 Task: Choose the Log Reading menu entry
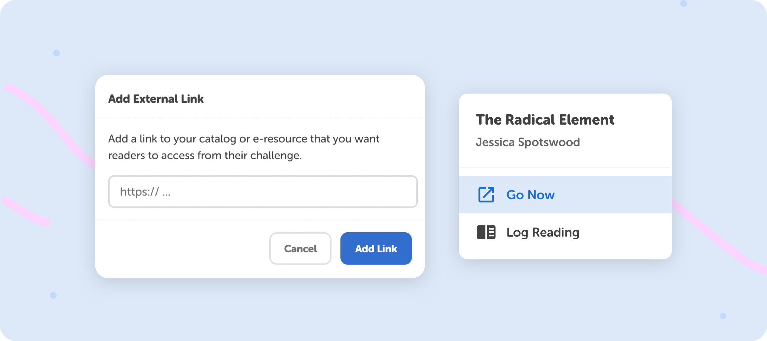(x=565, y=232)
